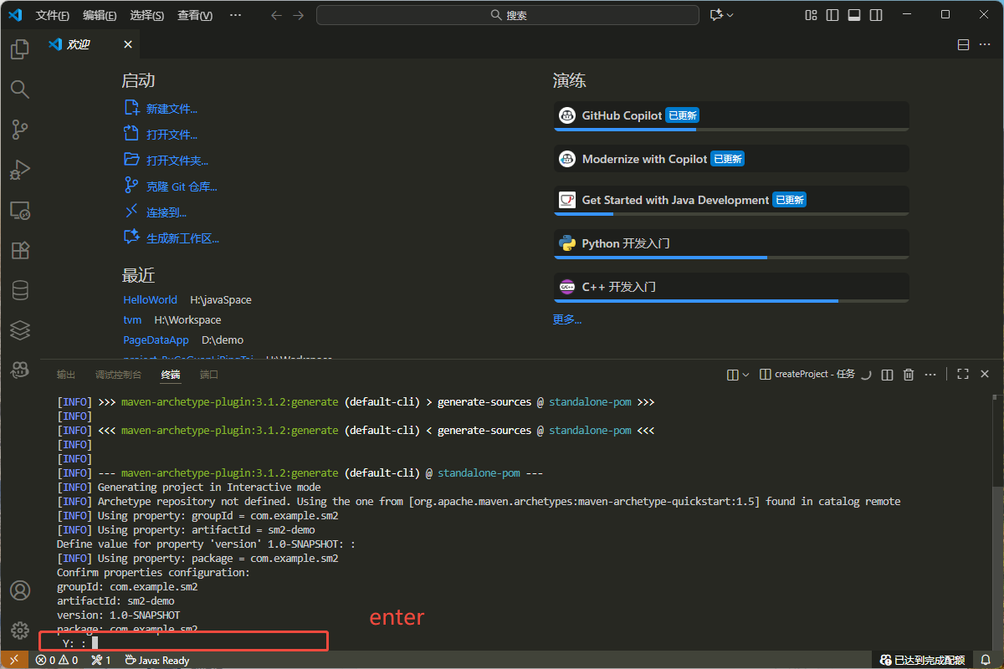The width and height of the screenshot is (1004, 669).
Task: Maximize the terminal panel size
Action: click(963, 375)
